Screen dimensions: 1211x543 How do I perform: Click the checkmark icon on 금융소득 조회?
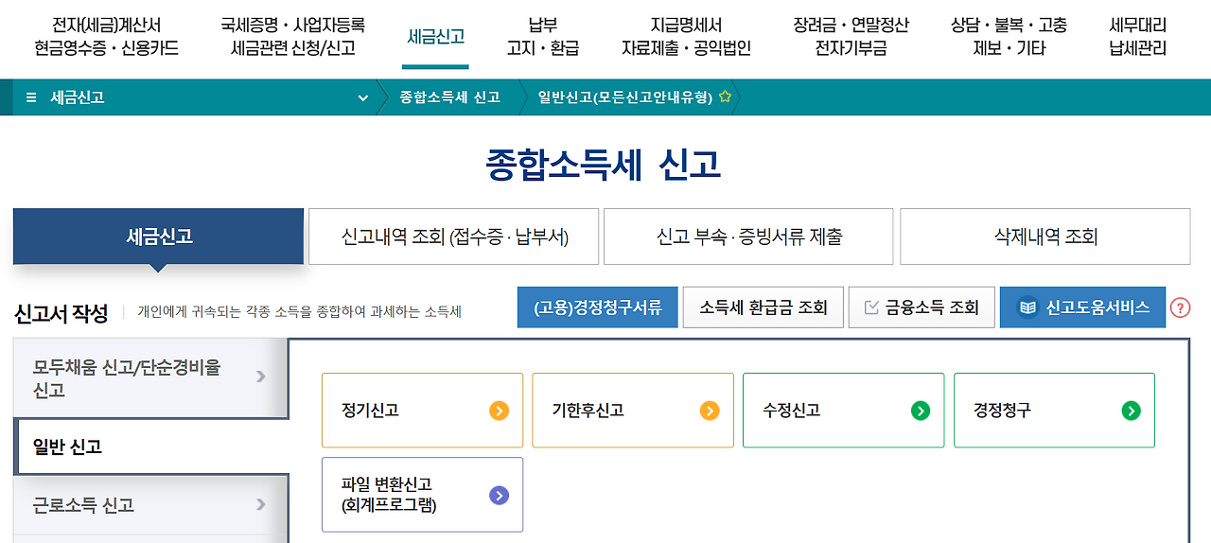871,307
